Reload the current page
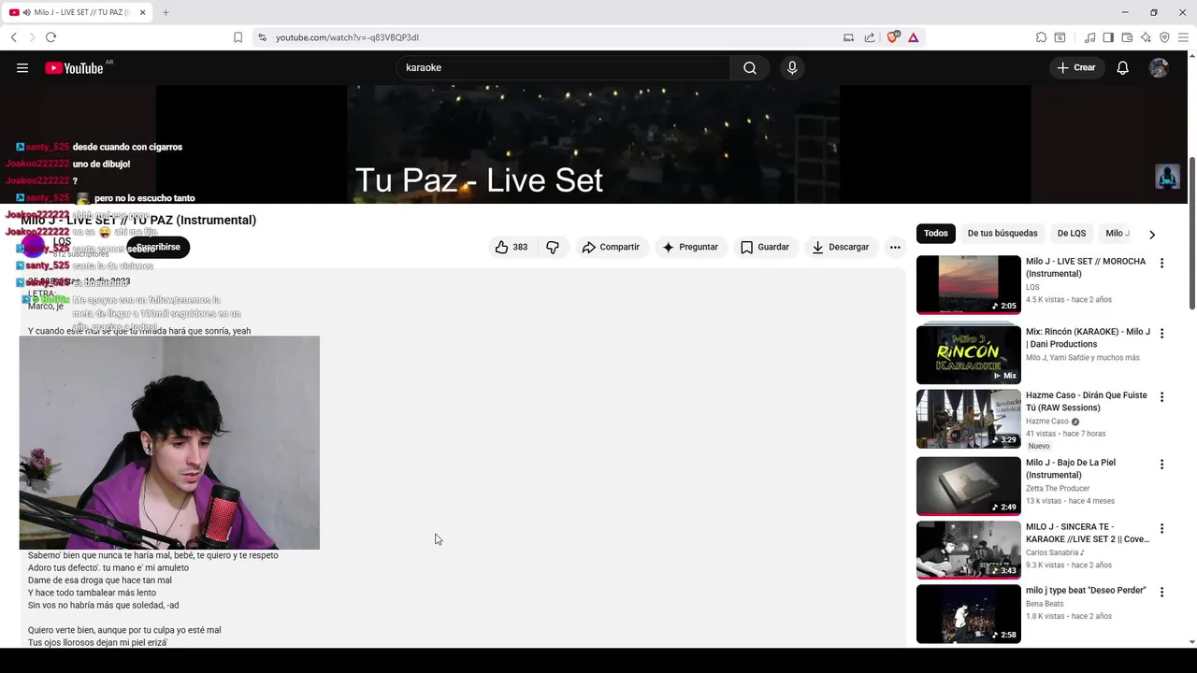1197x673 pixels. point(50,37)
